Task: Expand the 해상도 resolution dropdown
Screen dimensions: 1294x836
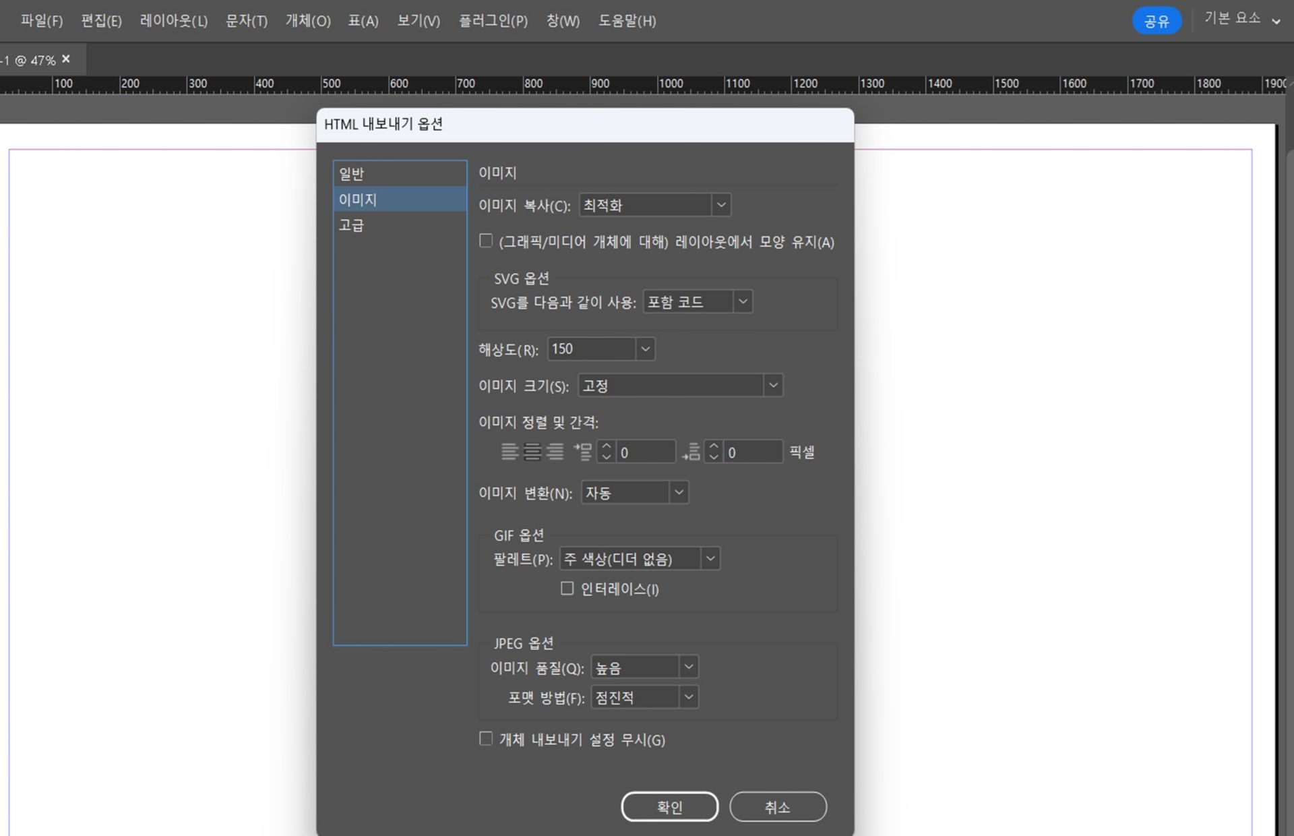Action: pos(645,349)
